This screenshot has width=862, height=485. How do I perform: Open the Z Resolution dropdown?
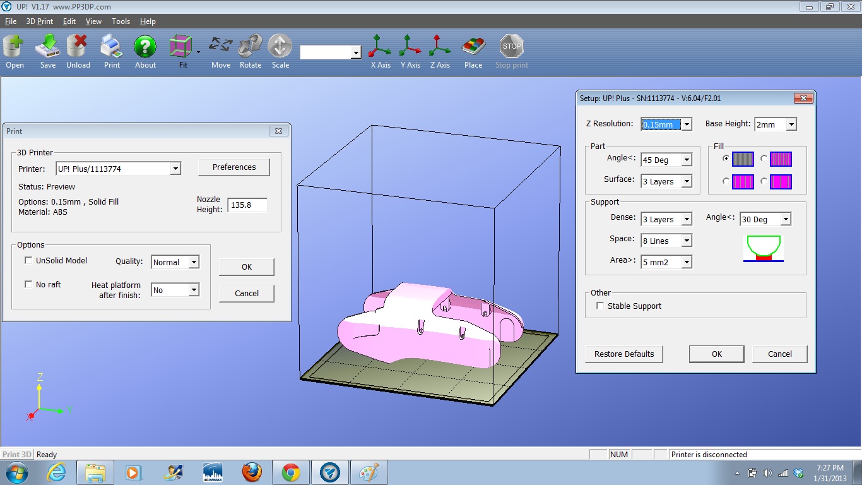687,124
